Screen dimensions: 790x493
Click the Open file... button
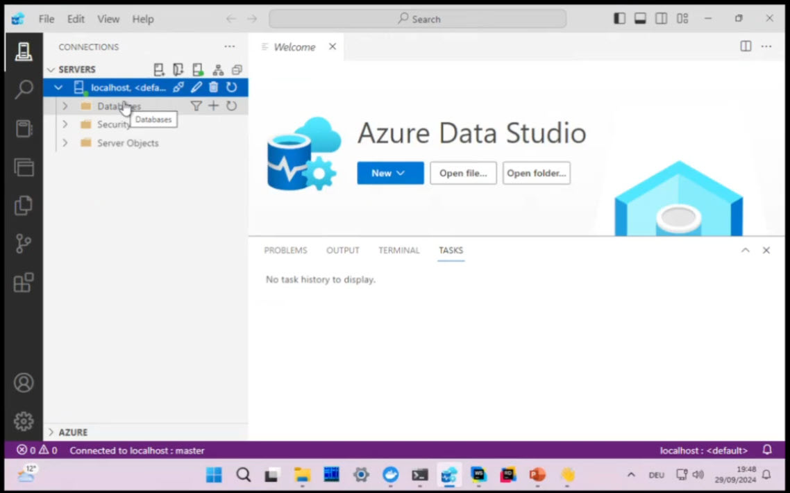tap(463, 173)
